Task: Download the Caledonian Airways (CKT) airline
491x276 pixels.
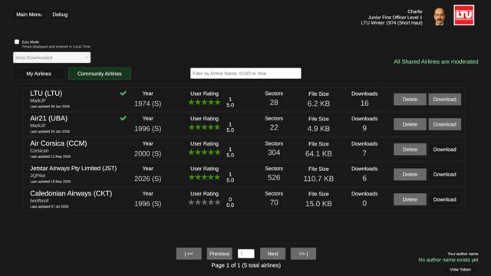Action: pyautogui.click(x=445, y=199)
